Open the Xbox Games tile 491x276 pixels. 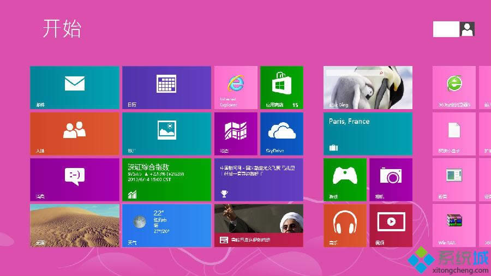point(345,179)
